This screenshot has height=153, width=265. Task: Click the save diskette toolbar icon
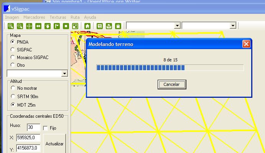tap(100, 26)
